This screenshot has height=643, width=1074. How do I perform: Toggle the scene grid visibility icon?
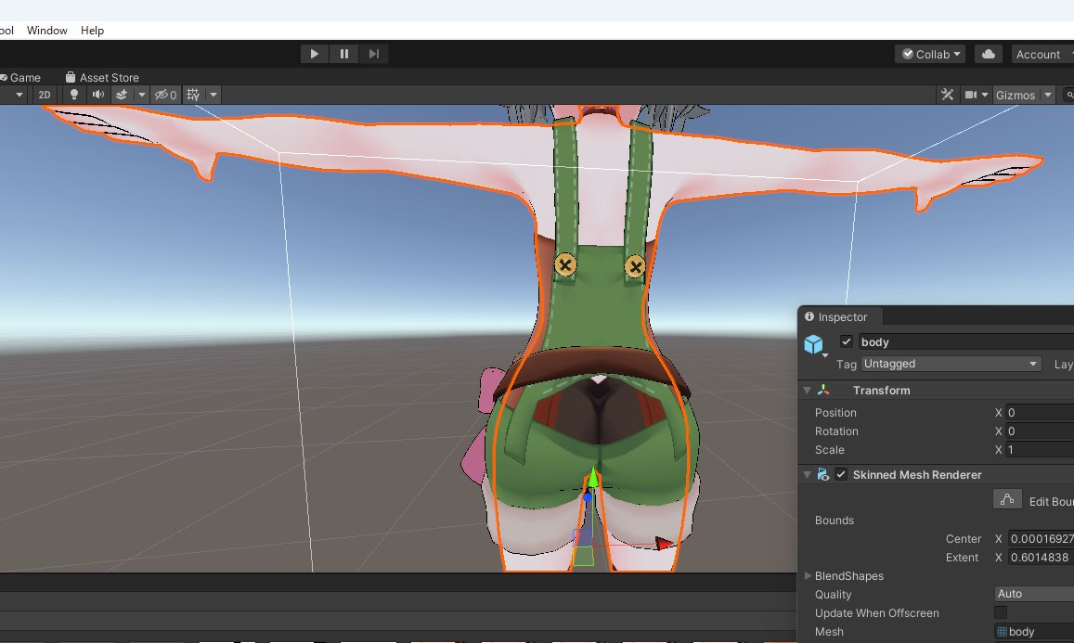(x=193, y=95)
